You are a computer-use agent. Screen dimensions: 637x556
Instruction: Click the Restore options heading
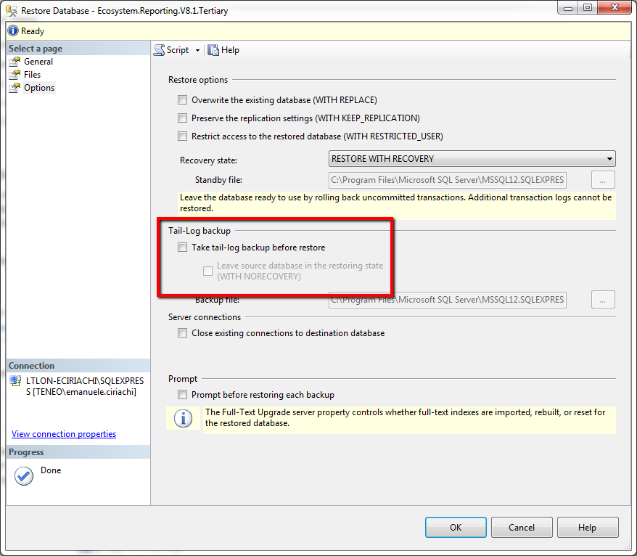tap(198, 80)
